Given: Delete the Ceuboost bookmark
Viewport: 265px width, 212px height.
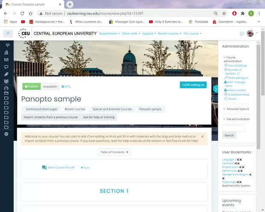Looking at the screenshot, I should tap(238, 163).
